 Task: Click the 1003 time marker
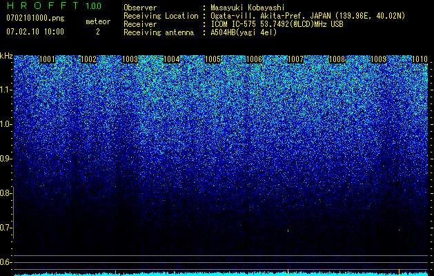(130, 59)
